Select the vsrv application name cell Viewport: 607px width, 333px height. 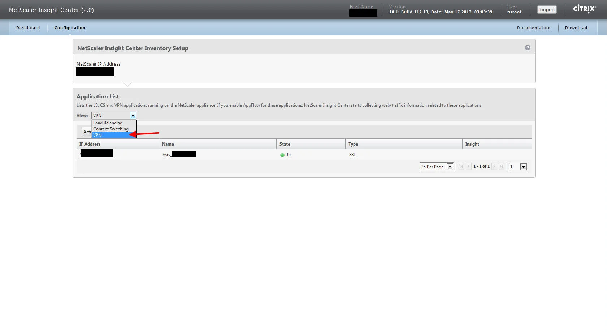pos(179,155)
